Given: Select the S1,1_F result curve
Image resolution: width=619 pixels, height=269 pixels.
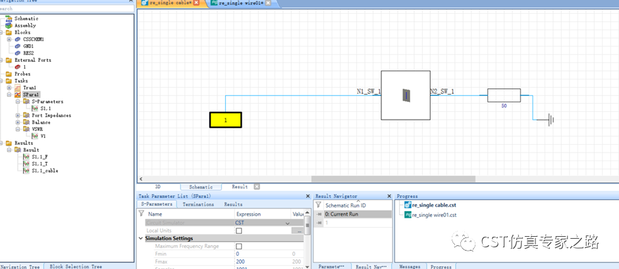Looking at the screenshot, I should point(40,157).
